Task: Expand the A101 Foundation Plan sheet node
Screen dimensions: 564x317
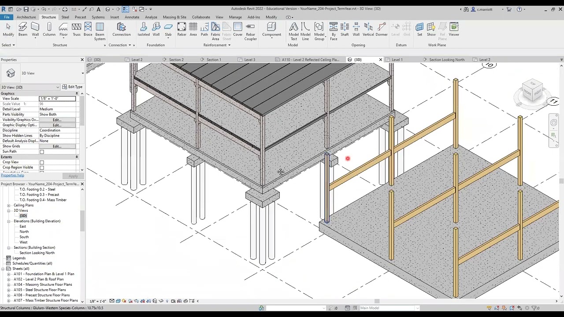Action: tap(8, 274)
